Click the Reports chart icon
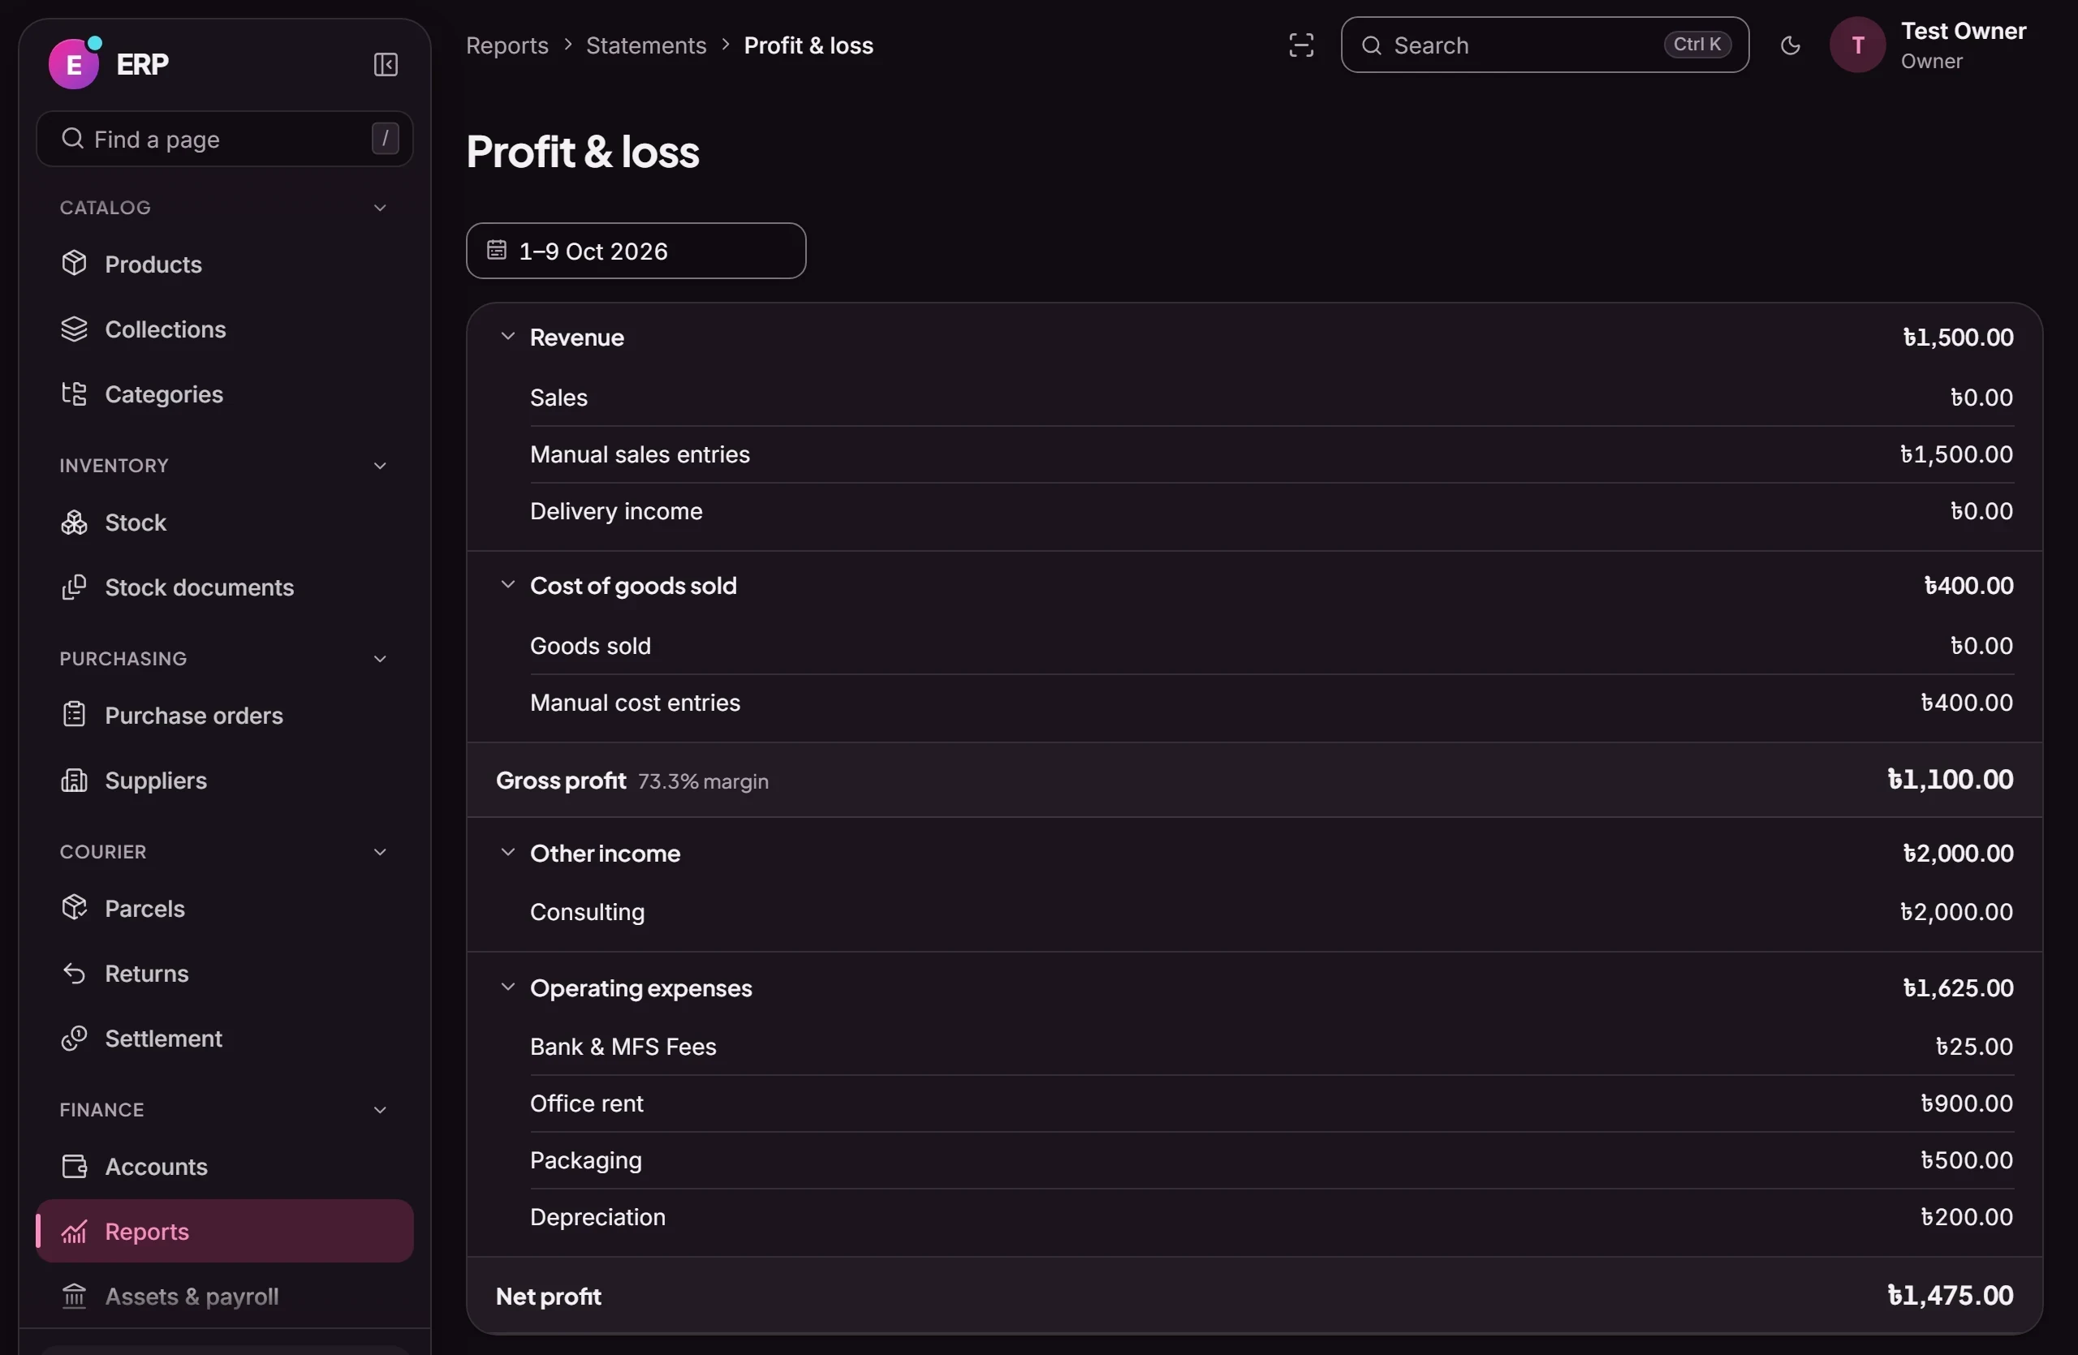Viewport: 2078px width, 1355px height. click(74, 1232)
